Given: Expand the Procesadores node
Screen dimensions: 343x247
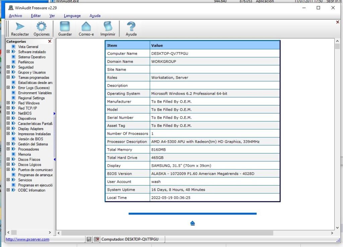Looking at the screenshot, I should click(8, 149).
